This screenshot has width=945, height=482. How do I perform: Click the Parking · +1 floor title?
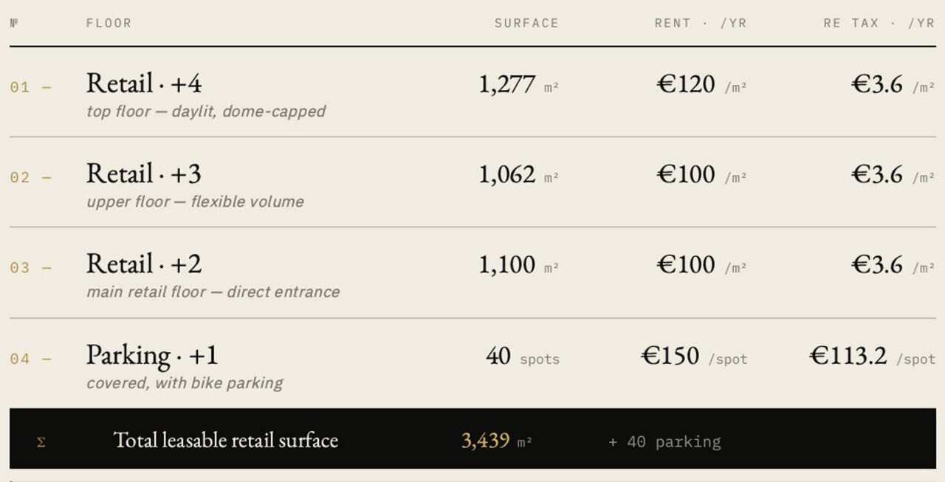coord(152,356)
